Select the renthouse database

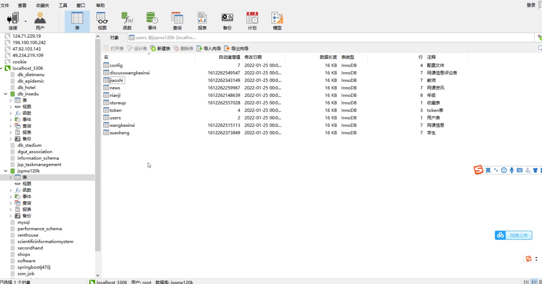click(28, 235)
